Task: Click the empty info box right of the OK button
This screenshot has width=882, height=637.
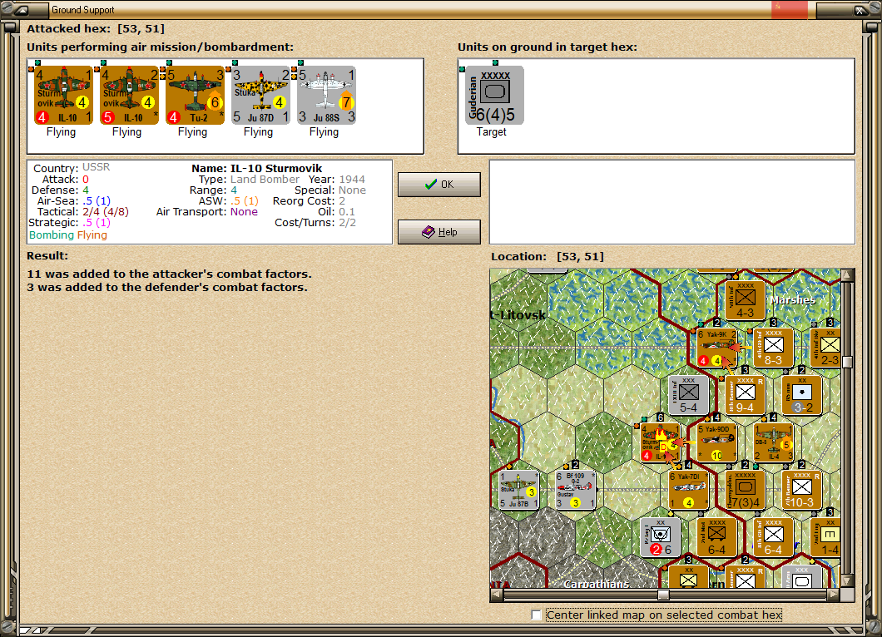Action: [x=672, y=202]
